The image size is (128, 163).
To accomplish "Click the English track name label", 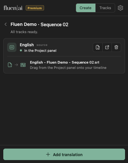I will coord(27,45).
